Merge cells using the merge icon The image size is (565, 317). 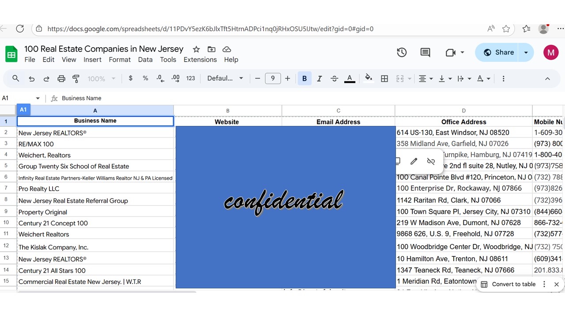click(400, 78)
